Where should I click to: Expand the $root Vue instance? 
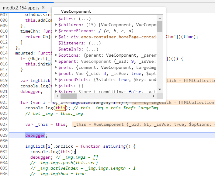point(56,73)
